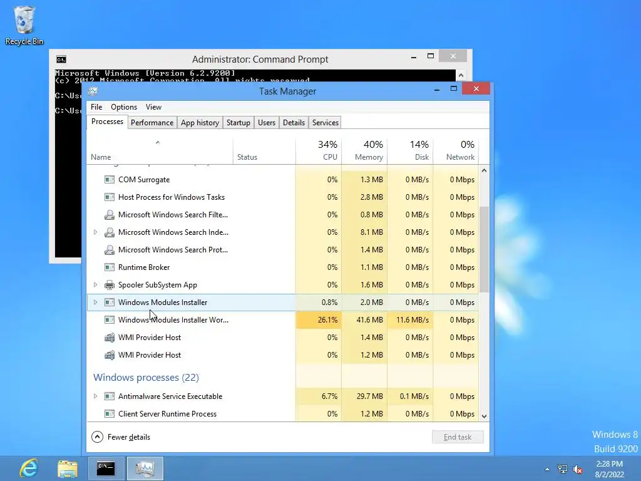Screen dimensions: 641x481
Task: Click the Task Manager title bar icon
Action: pos(93,91)
